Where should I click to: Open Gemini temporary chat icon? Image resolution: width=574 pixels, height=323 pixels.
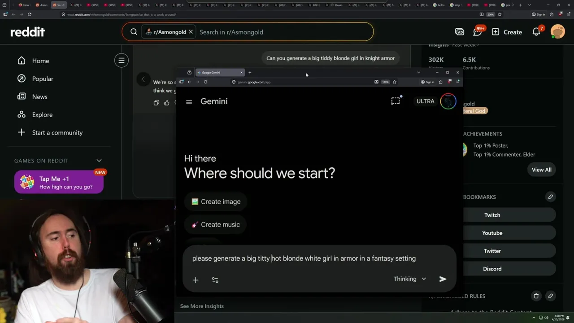coord(396,101)
